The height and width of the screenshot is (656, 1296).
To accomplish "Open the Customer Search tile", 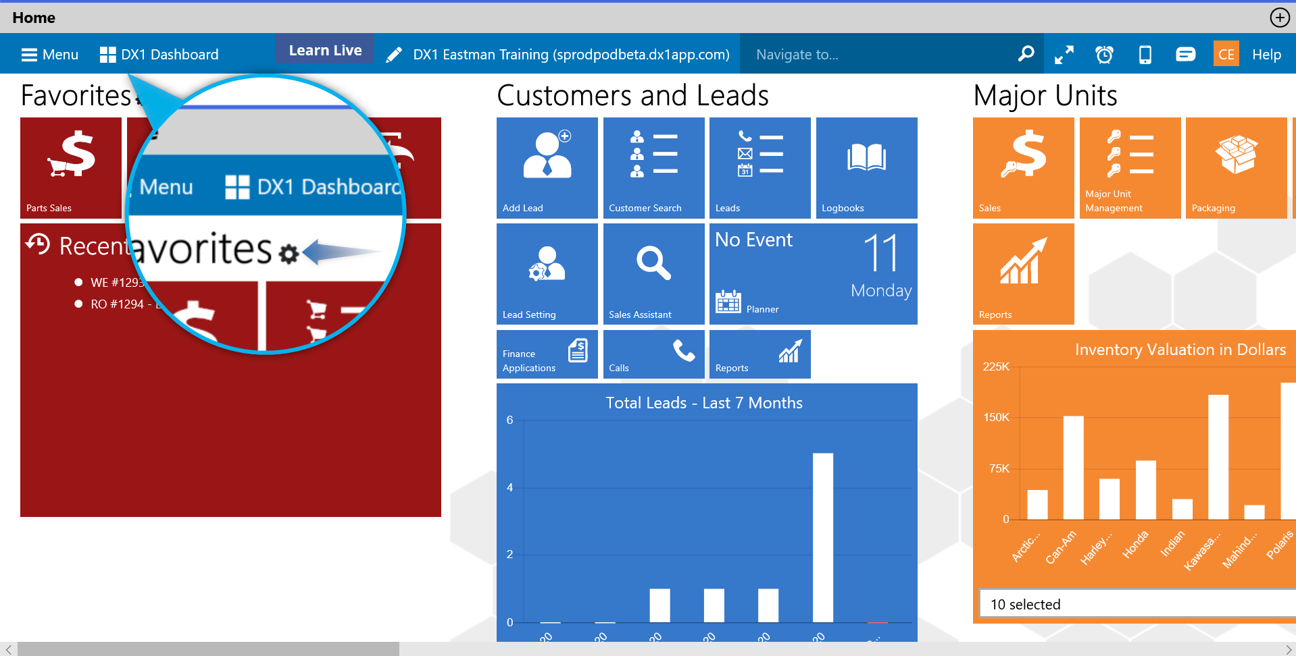I will (654, 168).
